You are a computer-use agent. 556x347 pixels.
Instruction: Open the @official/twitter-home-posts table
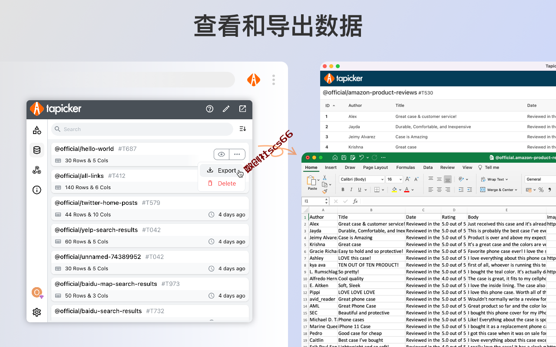click(x=150, y=208)
